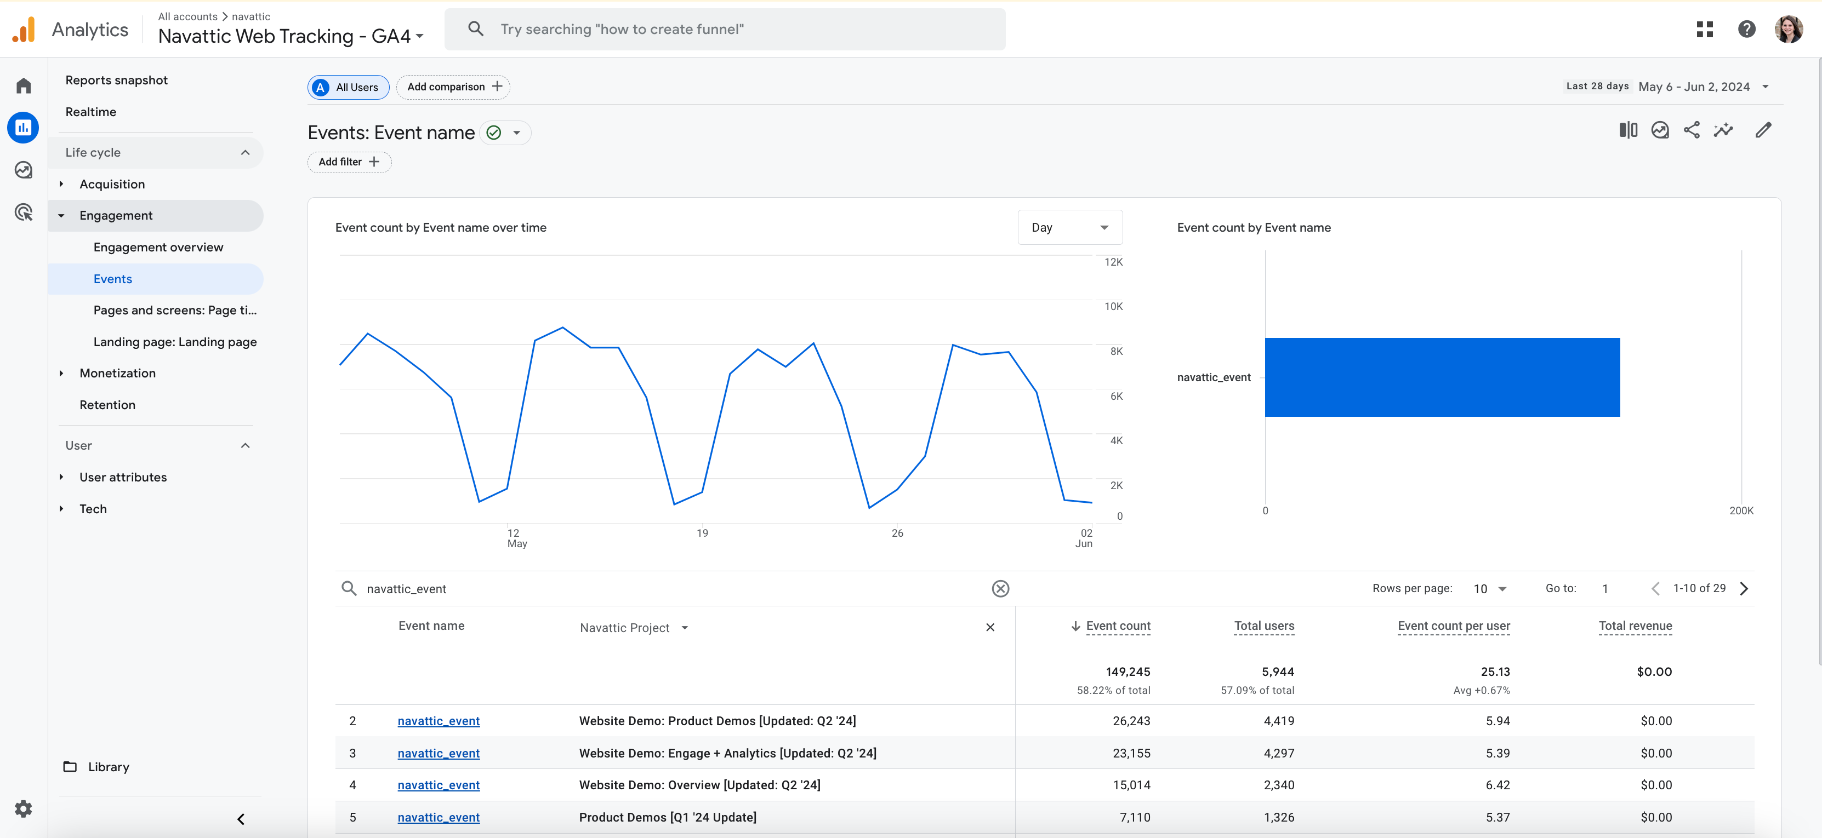Open the Home icon in left rail
1822x838 pixels.
24,85
